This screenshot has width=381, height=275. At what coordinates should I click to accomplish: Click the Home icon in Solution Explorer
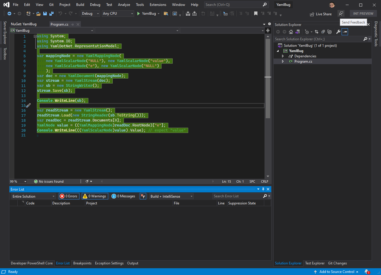(291, 32)
